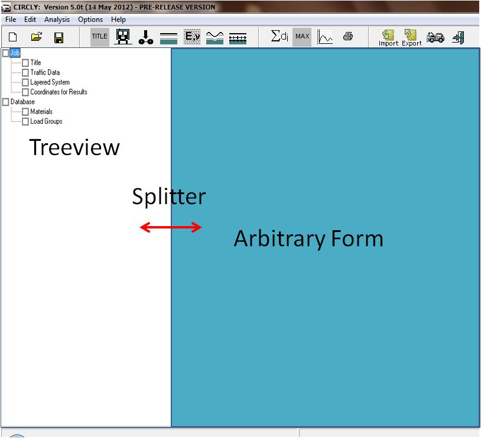Click the results plot chart icon
Viewport: 481px width, 438px height.
click(x=324, y=36)
